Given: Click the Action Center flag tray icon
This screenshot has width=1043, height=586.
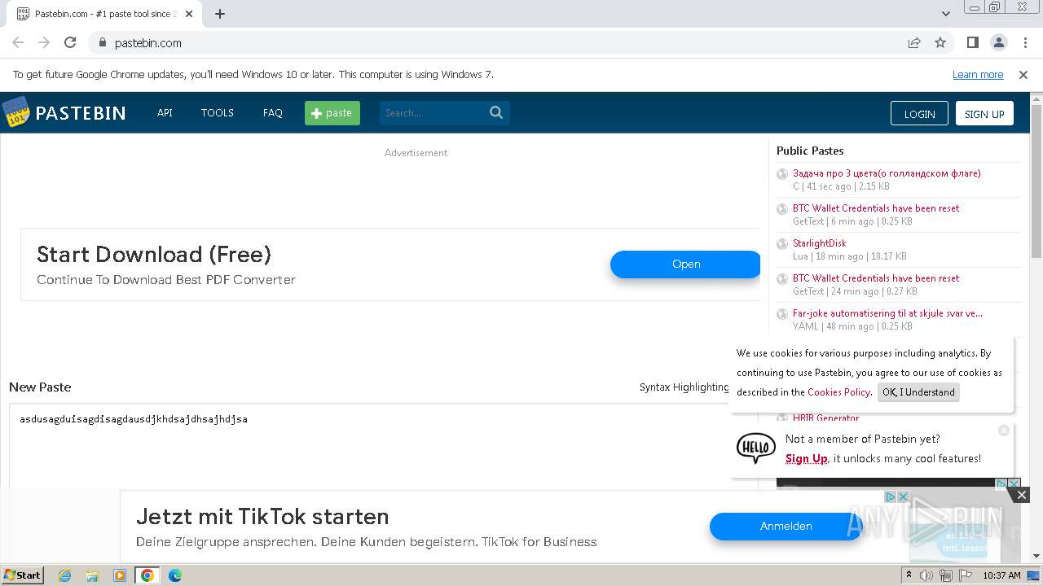Looking at the screenshot, I should [x=966, y=575].
